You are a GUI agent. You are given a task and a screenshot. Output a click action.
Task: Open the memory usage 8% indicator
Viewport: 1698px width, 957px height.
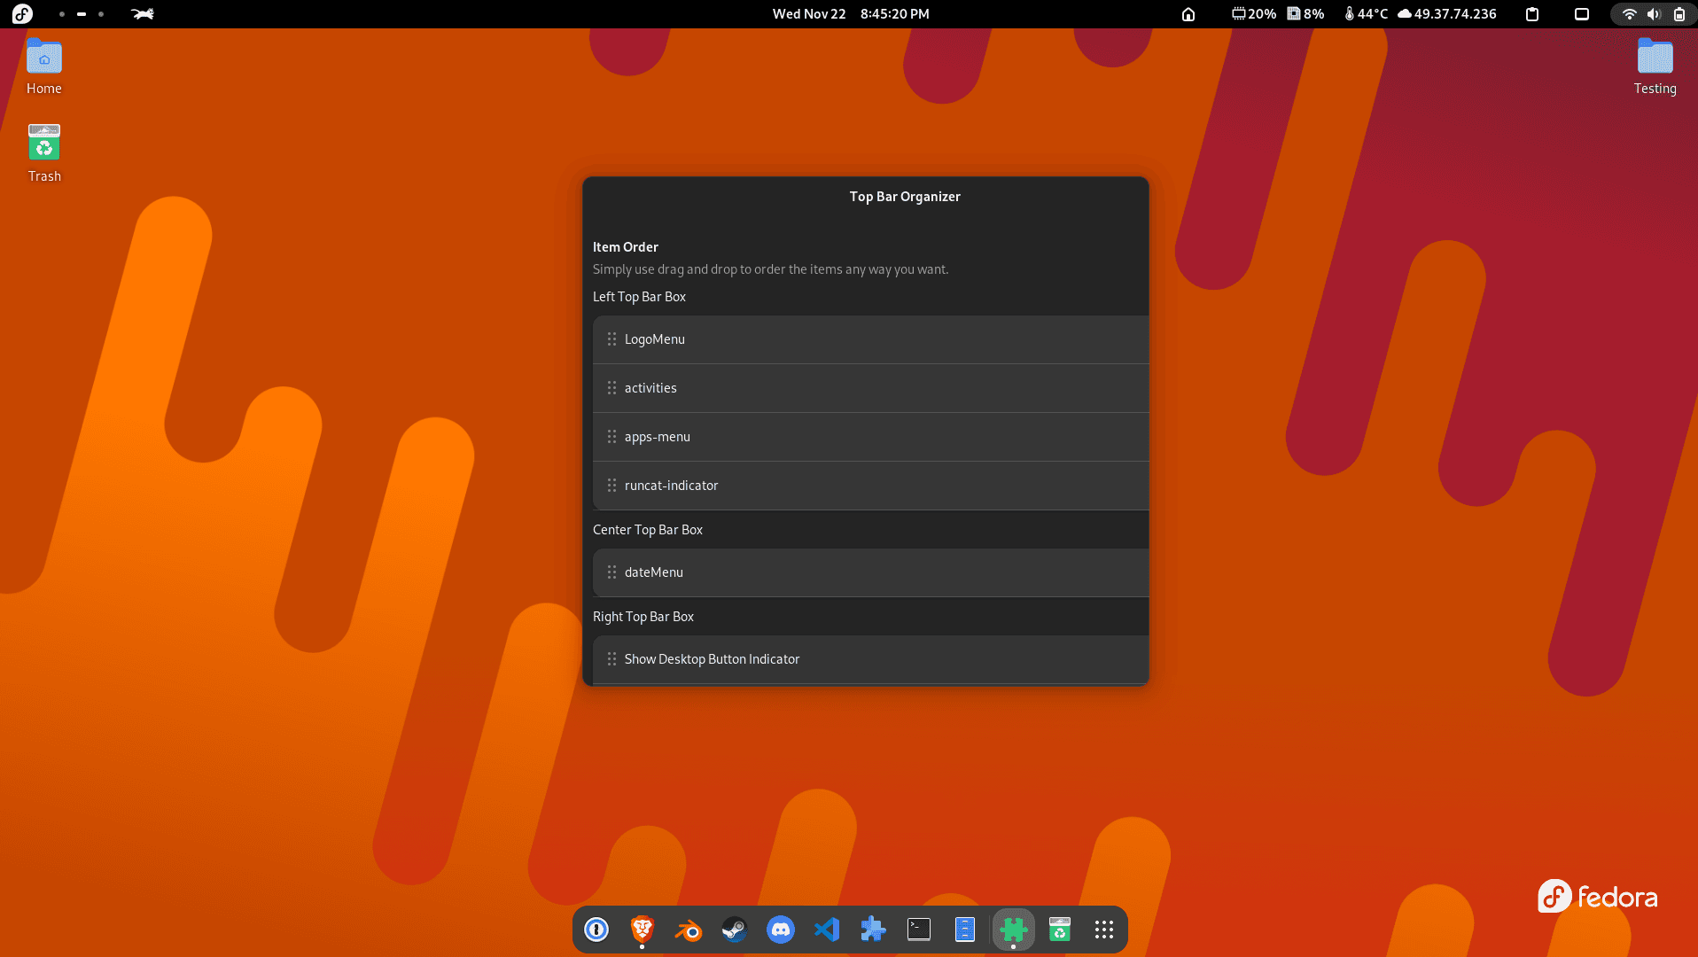pos(1306,14)
